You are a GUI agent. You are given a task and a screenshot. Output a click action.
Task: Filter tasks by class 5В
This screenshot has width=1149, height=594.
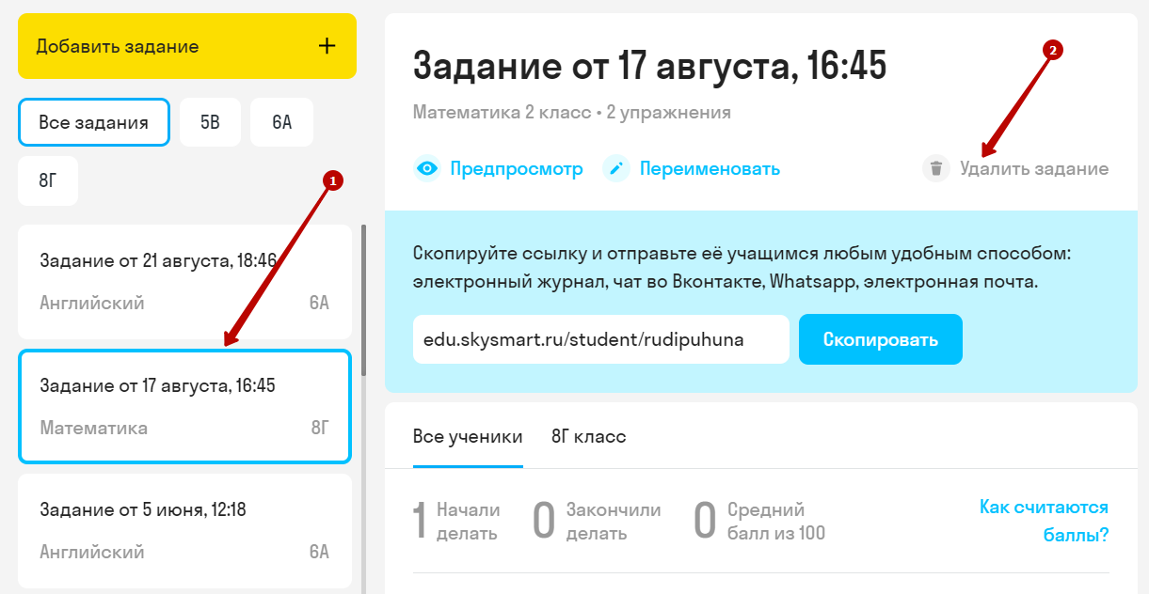coord(210,122)
